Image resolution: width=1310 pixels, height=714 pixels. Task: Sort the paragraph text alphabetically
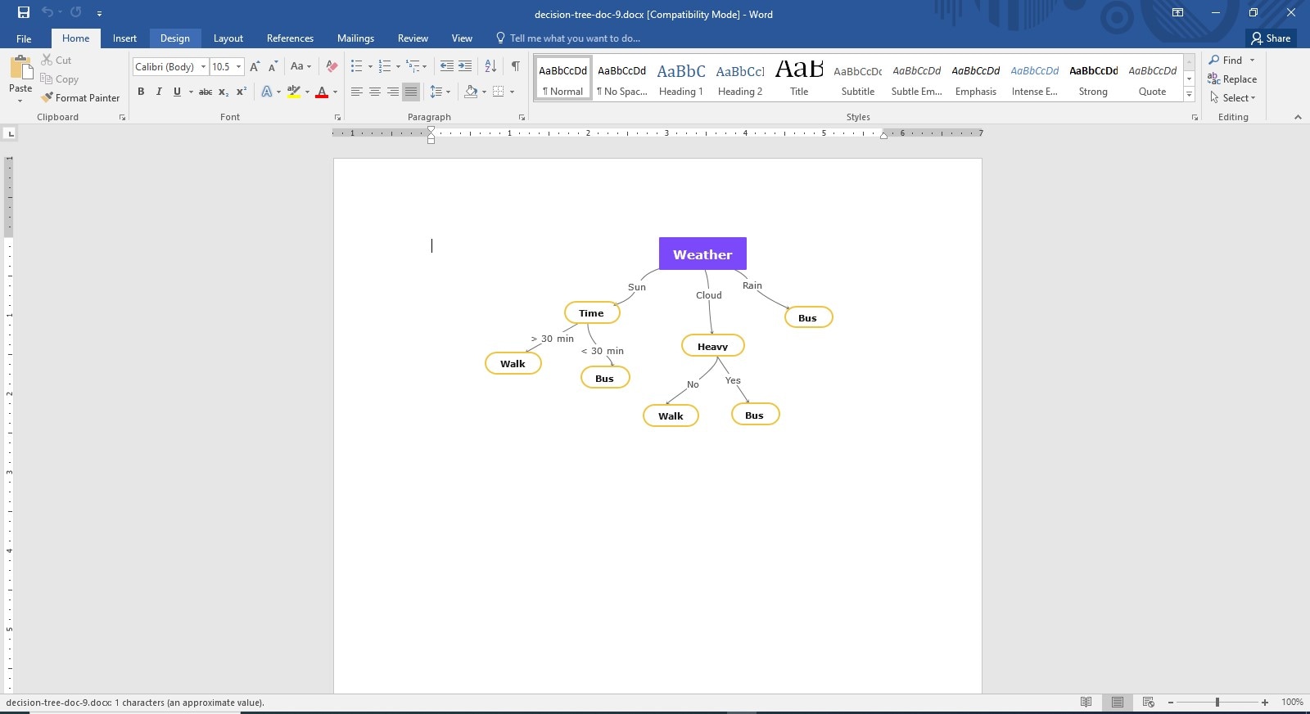(490, 66)
